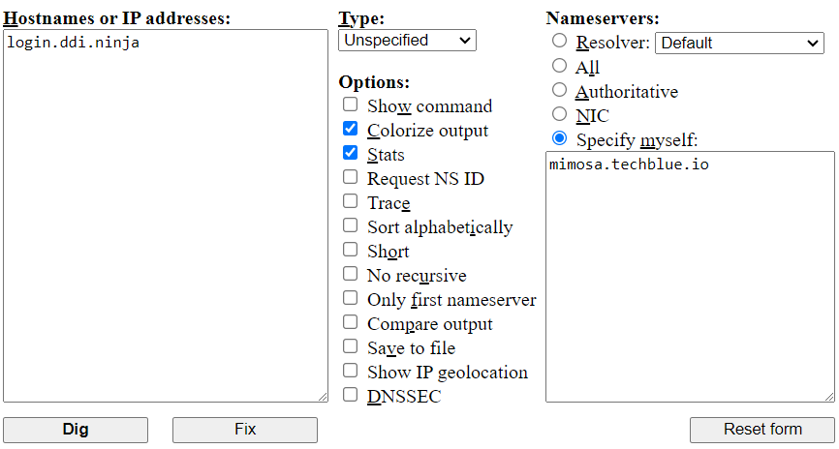Image resolution: width=839 pixels, height=449 pixels.
Task: Disable the Stats checkbox
Action: pos(350,153)
